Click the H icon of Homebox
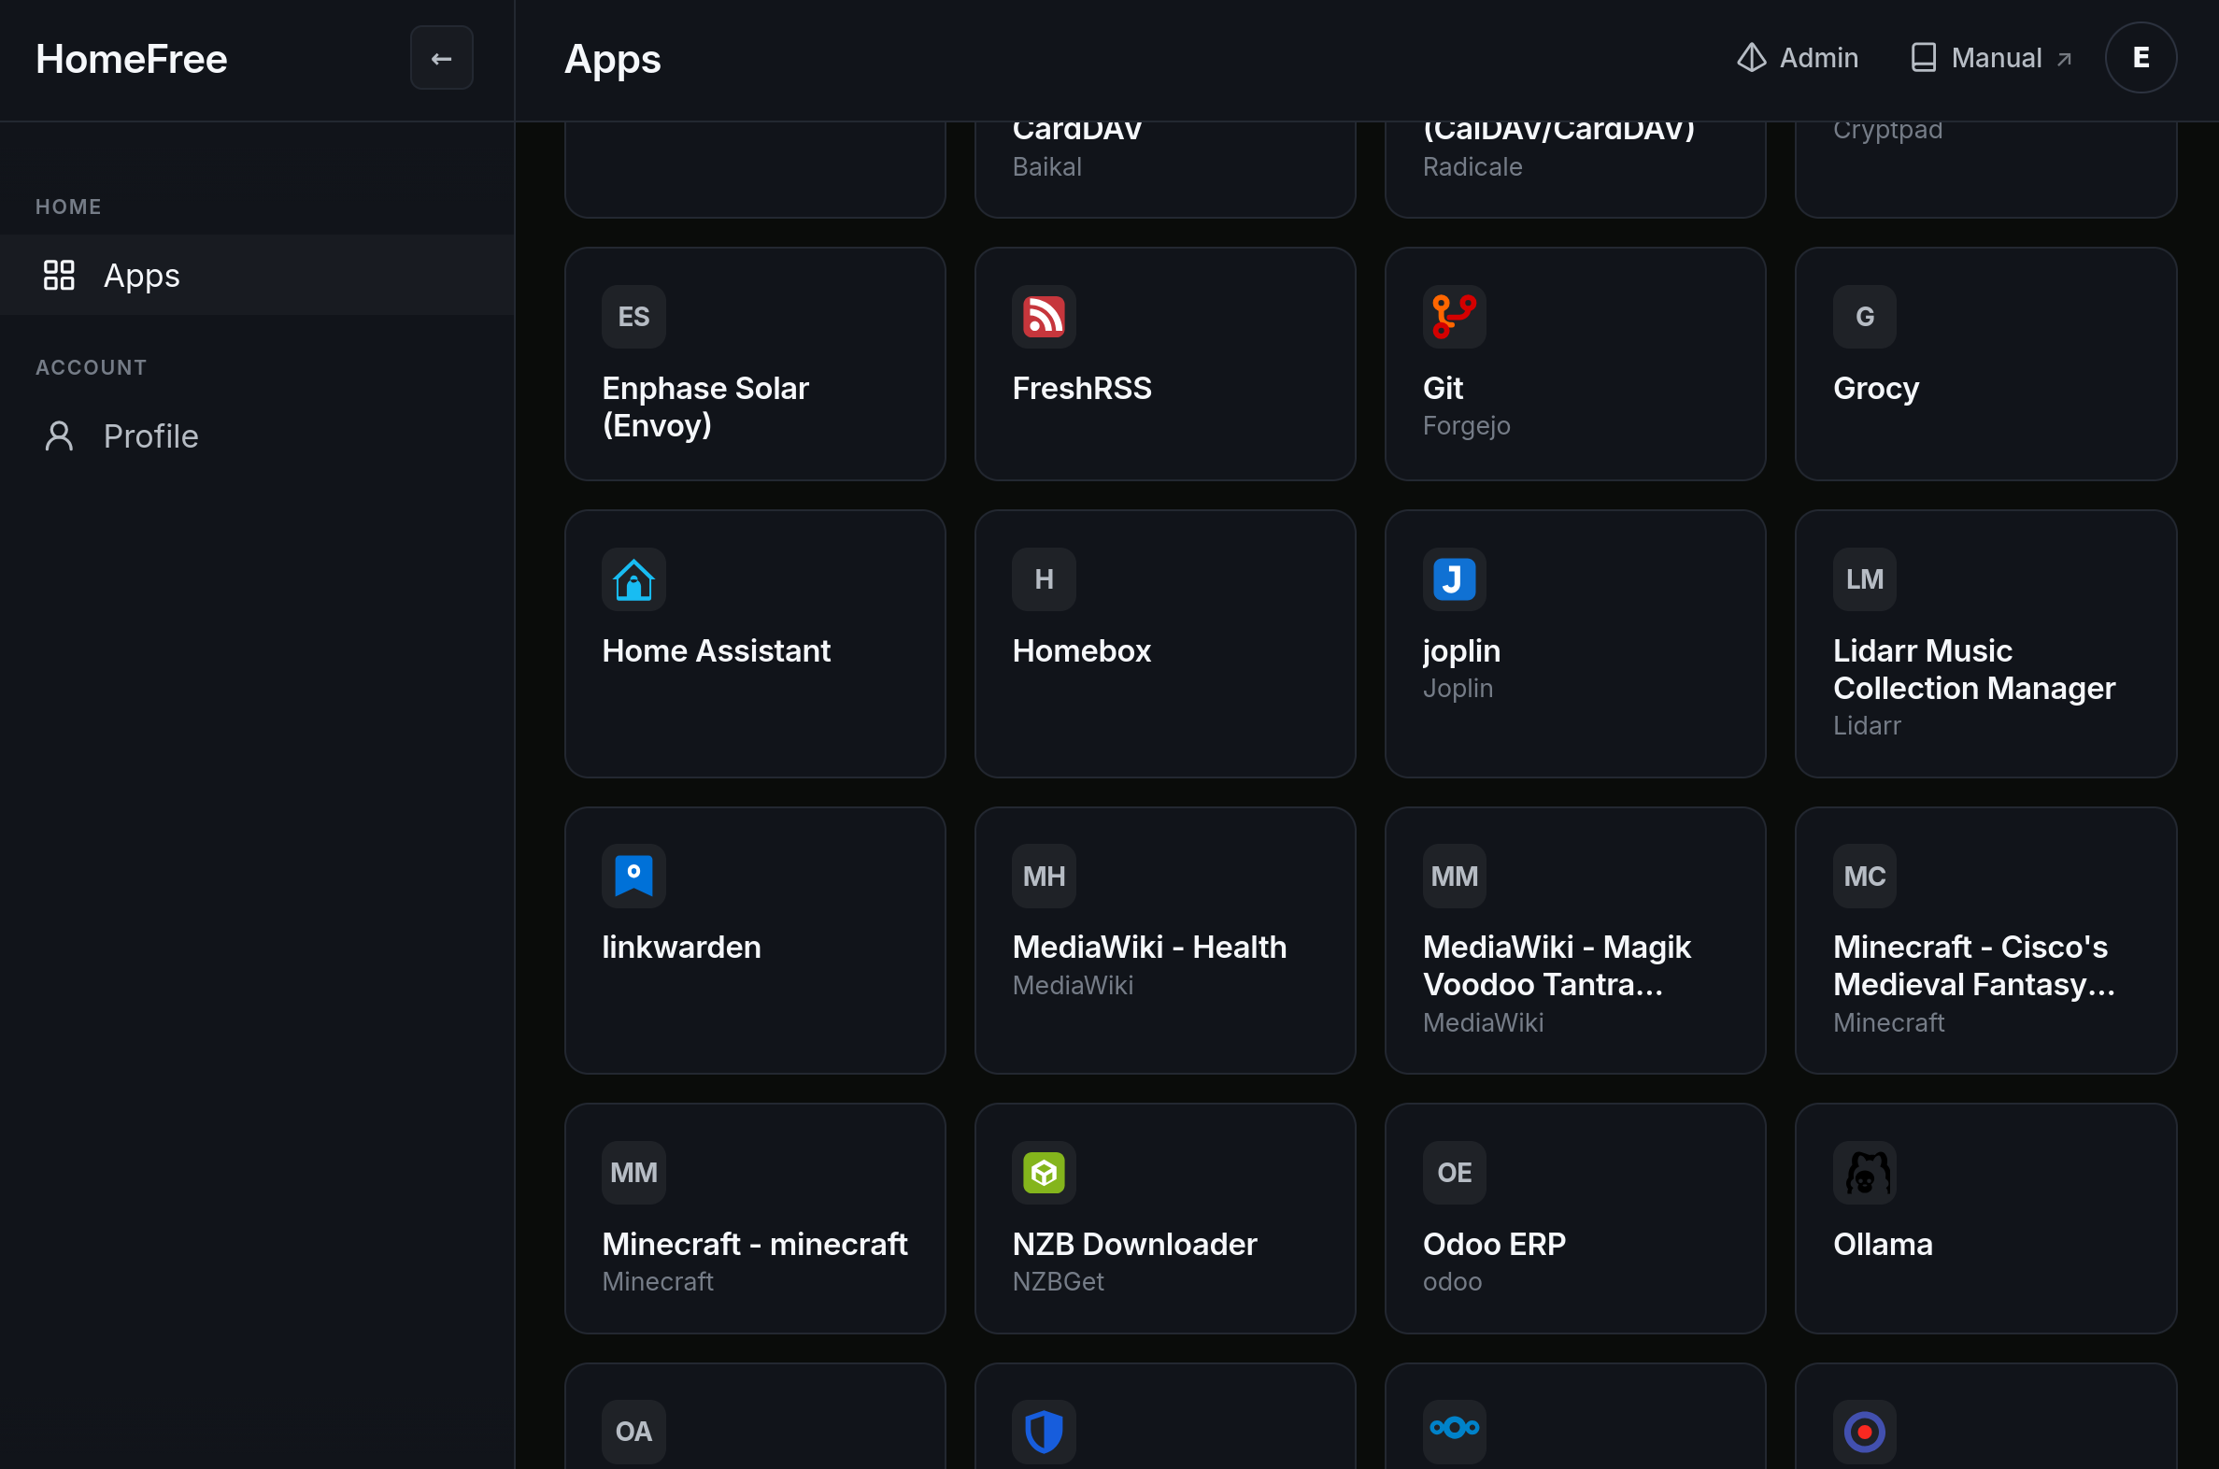 [1044, 579]
